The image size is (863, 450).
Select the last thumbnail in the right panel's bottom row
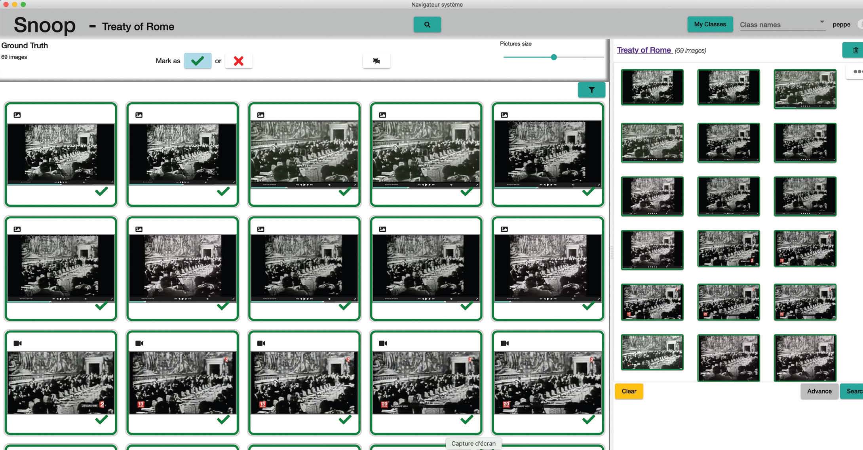coord(805,358)
